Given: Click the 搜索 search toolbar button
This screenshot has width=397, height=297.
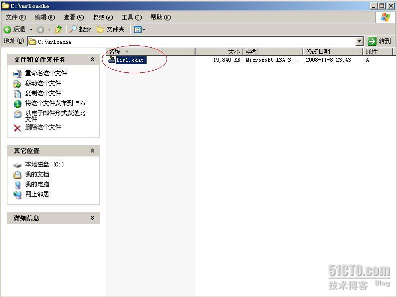Looking at the screenshot, I should 80,29.
